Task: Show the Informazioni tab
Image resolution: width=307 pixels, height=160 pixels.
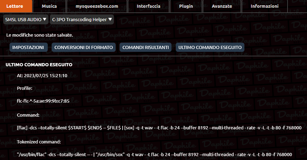Action: coord(265,6)
